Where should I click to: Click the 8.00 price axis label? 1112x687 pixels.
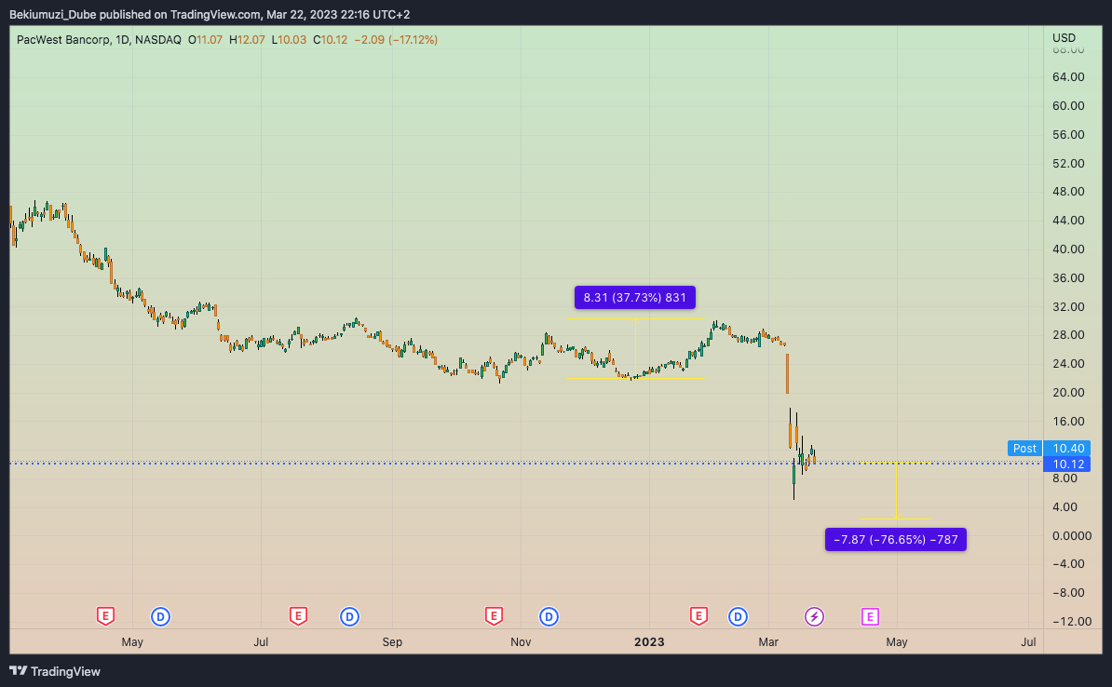(x=1065, y=478)
